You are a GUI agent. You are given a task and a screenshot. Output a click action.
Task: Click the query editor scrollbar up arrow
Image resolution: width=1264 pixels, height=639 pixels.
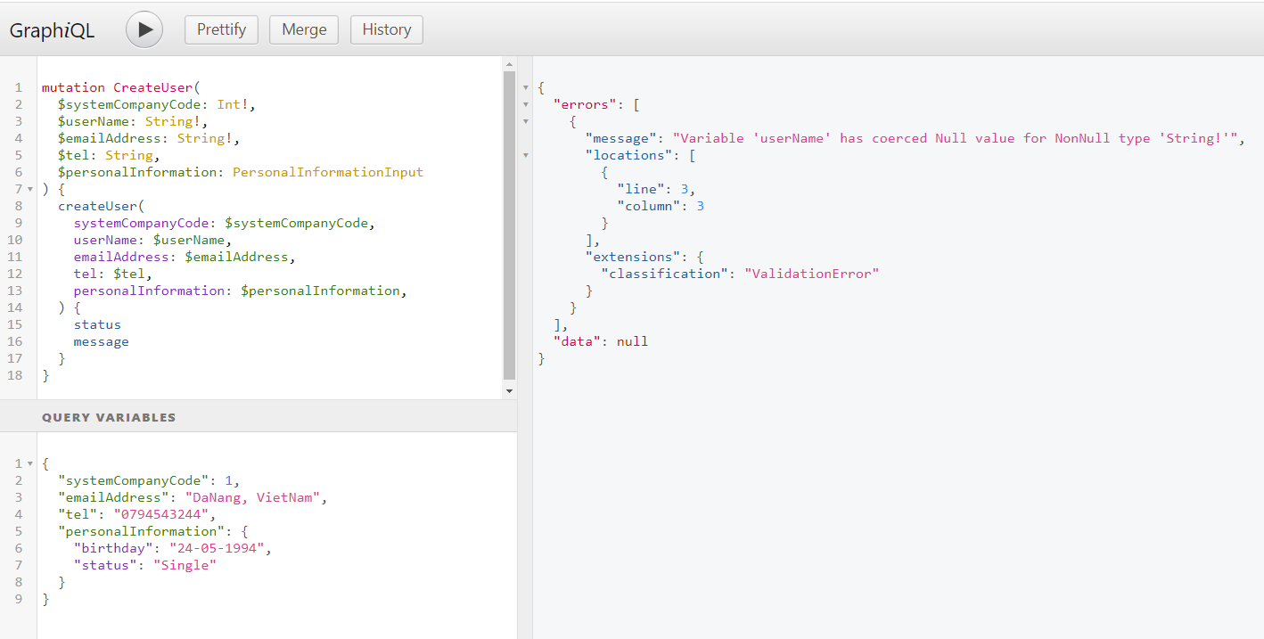[x=510, y=64]
